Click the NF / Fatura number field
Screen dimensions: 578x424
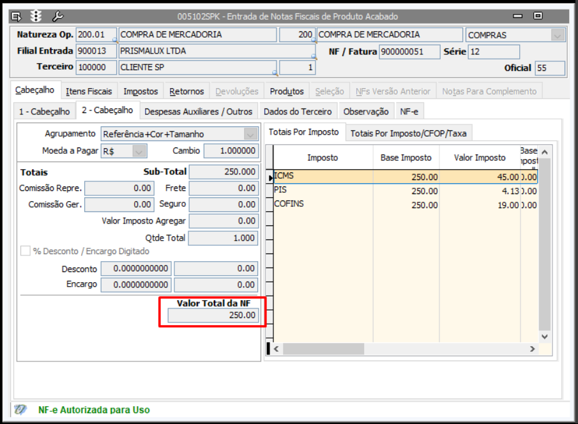pos(409,52)
